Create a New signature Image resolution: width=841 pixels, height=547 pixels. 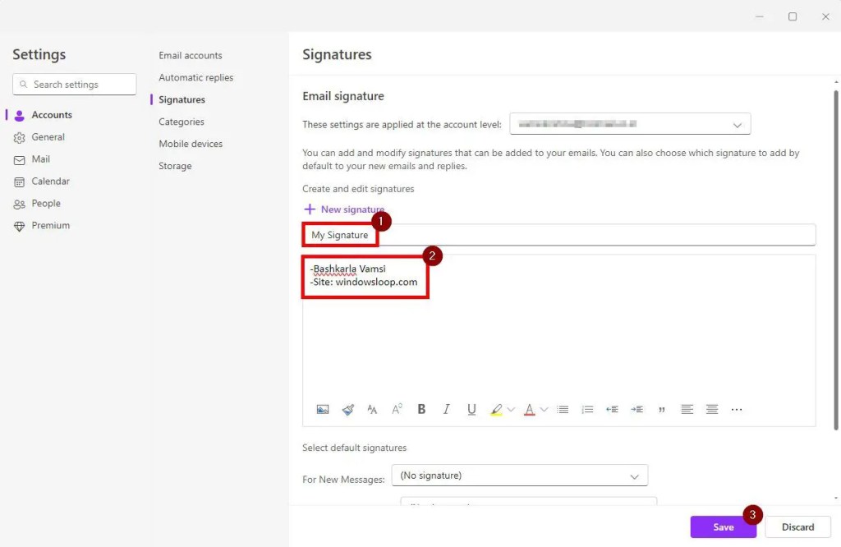tap(343, 209)
